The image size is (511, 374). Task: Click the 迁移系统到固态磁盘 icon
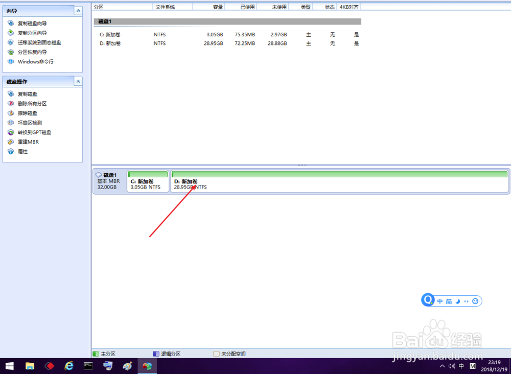pyautogui.click(x=11, y=42)
